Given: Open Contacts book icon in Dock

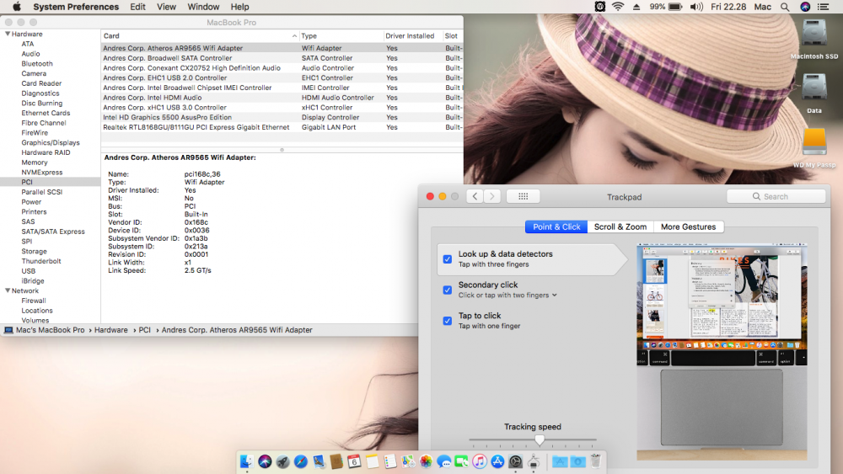Looking at the screenshot, I should click(336, 461).
